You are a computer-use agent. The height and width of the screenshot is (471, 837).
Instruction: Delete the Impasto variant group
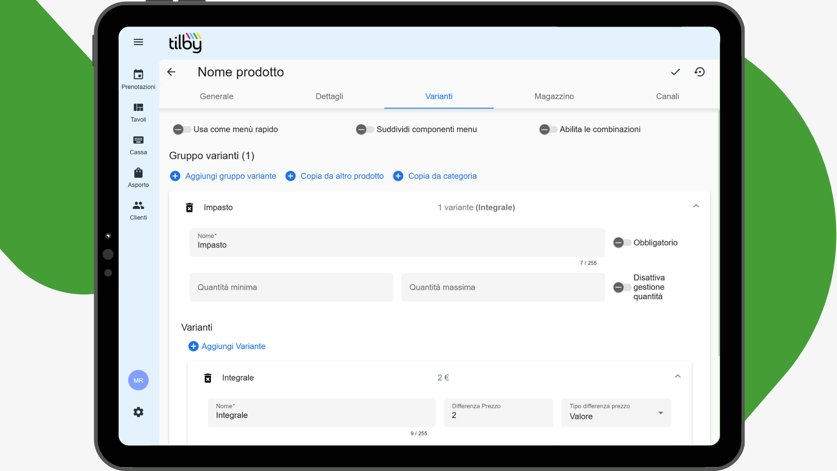[189, 208]
